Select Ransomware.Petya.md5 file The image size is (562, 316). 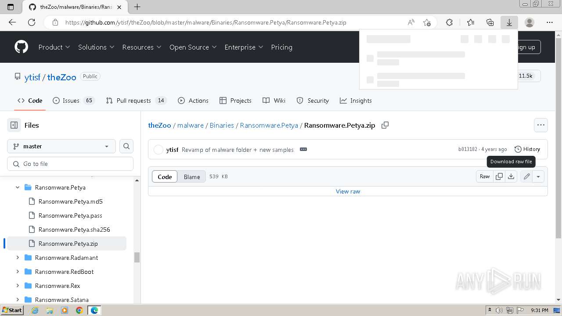pyautogui.click(x=70, y=201)
